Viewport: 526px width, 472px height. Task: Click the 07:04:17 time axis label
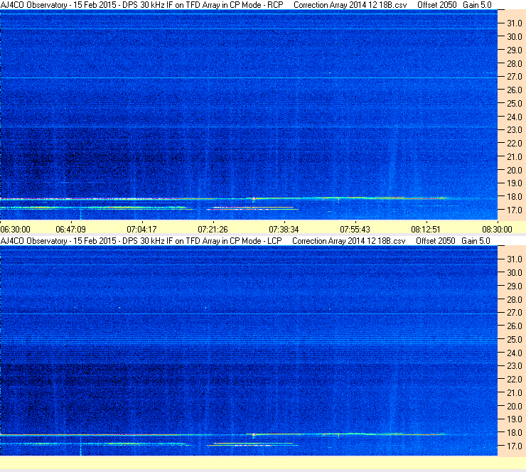pyautogui.click(x=141, y=230)
